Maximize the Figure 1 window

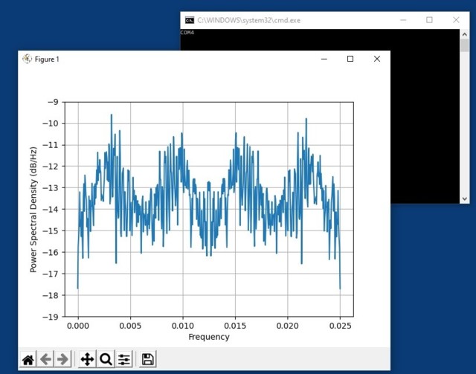(350, 59)
